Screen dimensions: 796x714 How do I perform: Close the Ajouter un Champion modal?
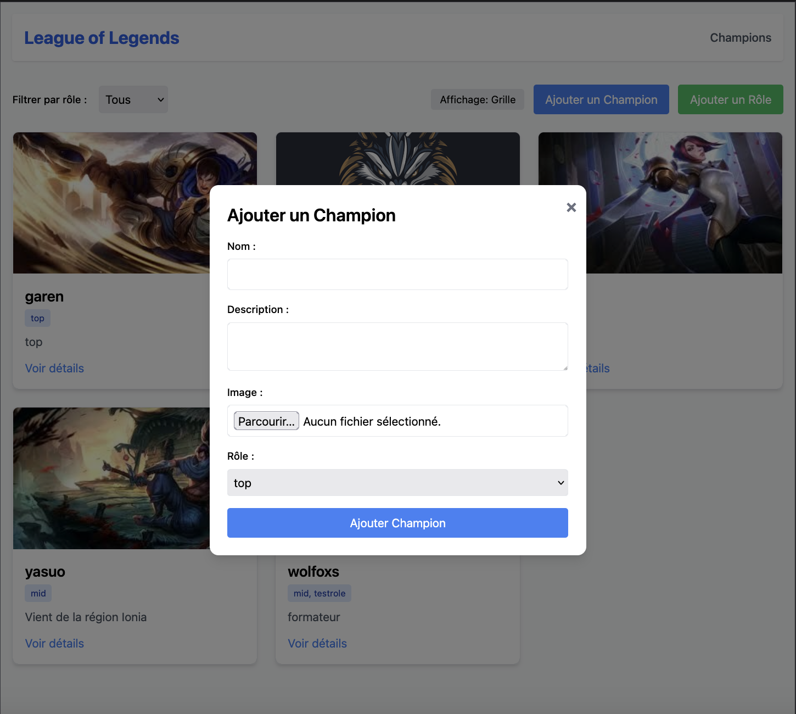[x=571, y=207]
